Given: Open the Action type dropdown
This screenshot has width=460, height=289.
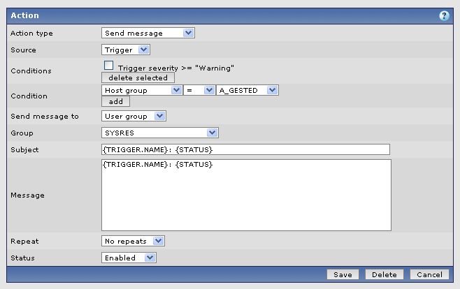Looking at the screenshot, I should 148,33.
